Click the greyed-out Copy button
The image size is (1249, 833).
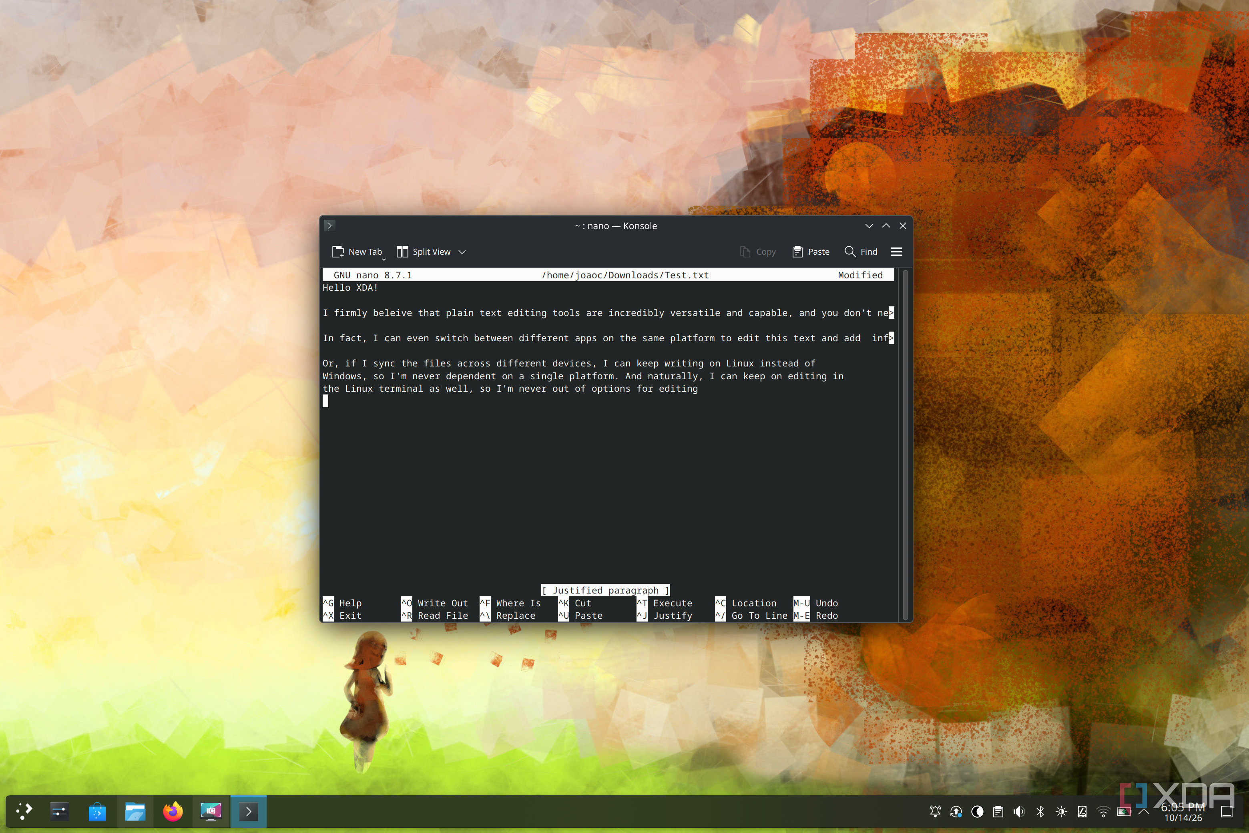[x=758, y=252]
